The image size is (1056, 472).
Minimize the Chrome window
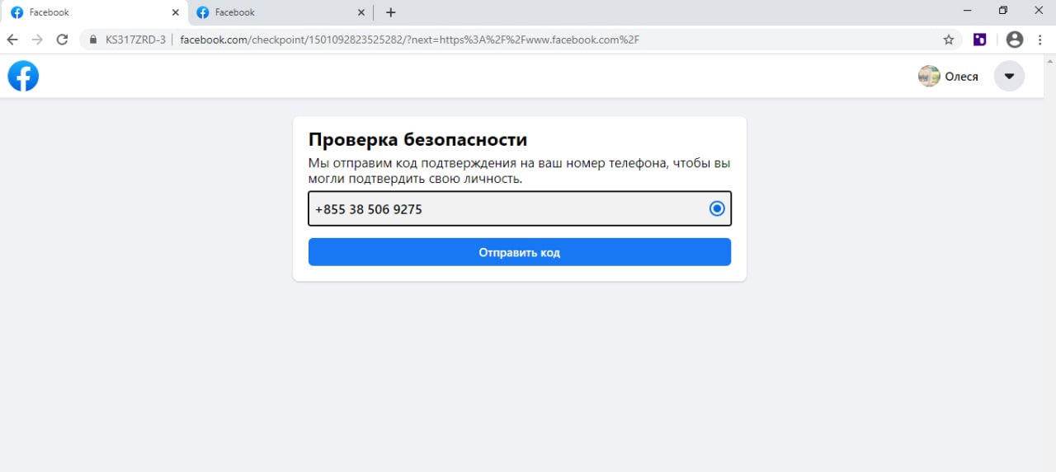click(966, 11)
